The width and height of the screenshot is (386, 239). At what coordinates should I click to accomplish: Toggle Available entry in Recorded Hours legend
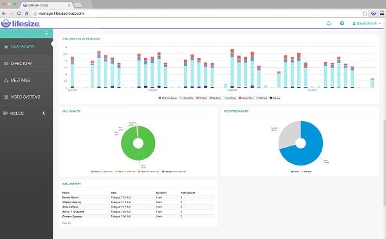tap(306, 172)
